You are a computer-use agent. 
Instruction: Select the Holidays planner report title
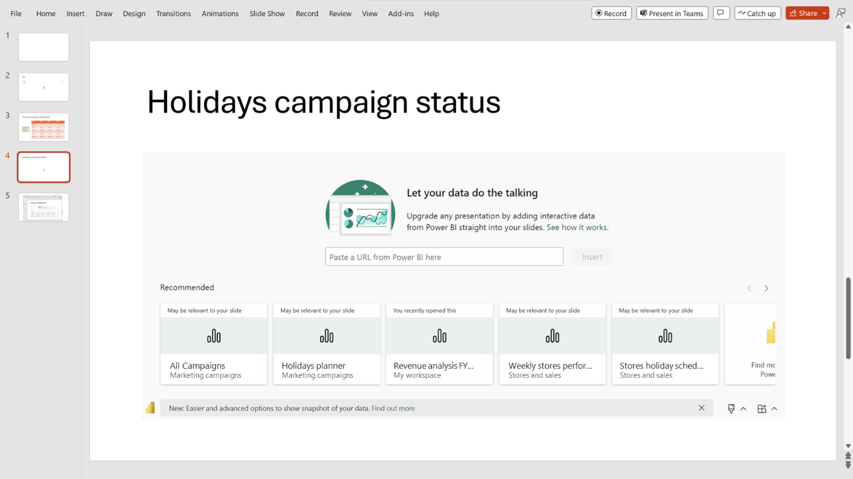click(313, 365)
